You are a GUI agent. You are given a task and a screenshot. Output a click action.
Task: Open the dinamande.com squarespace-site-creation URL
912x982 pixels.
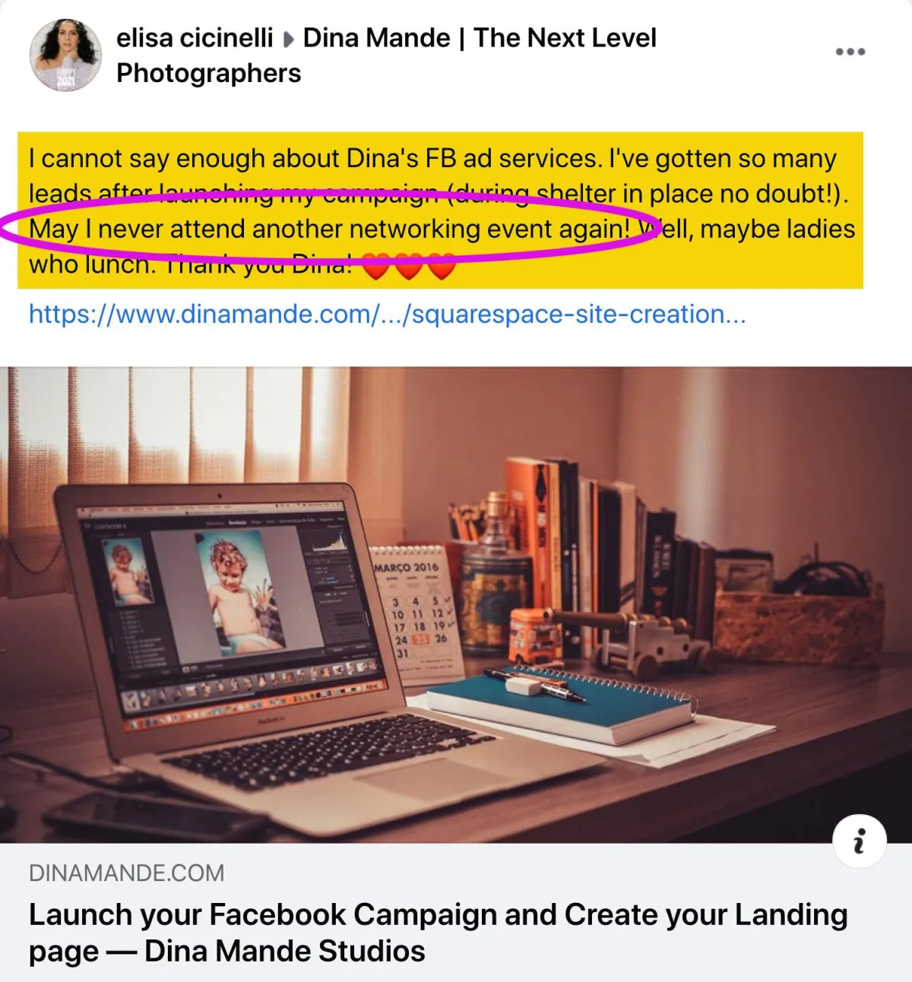387,314
